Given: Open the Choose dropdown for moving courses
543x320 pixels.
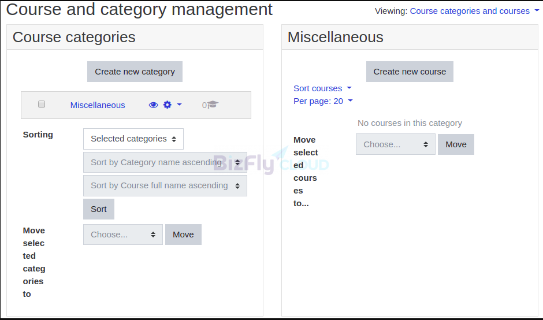Looking at the screenshot, I should pyautogui.click(x=396, y=144).
